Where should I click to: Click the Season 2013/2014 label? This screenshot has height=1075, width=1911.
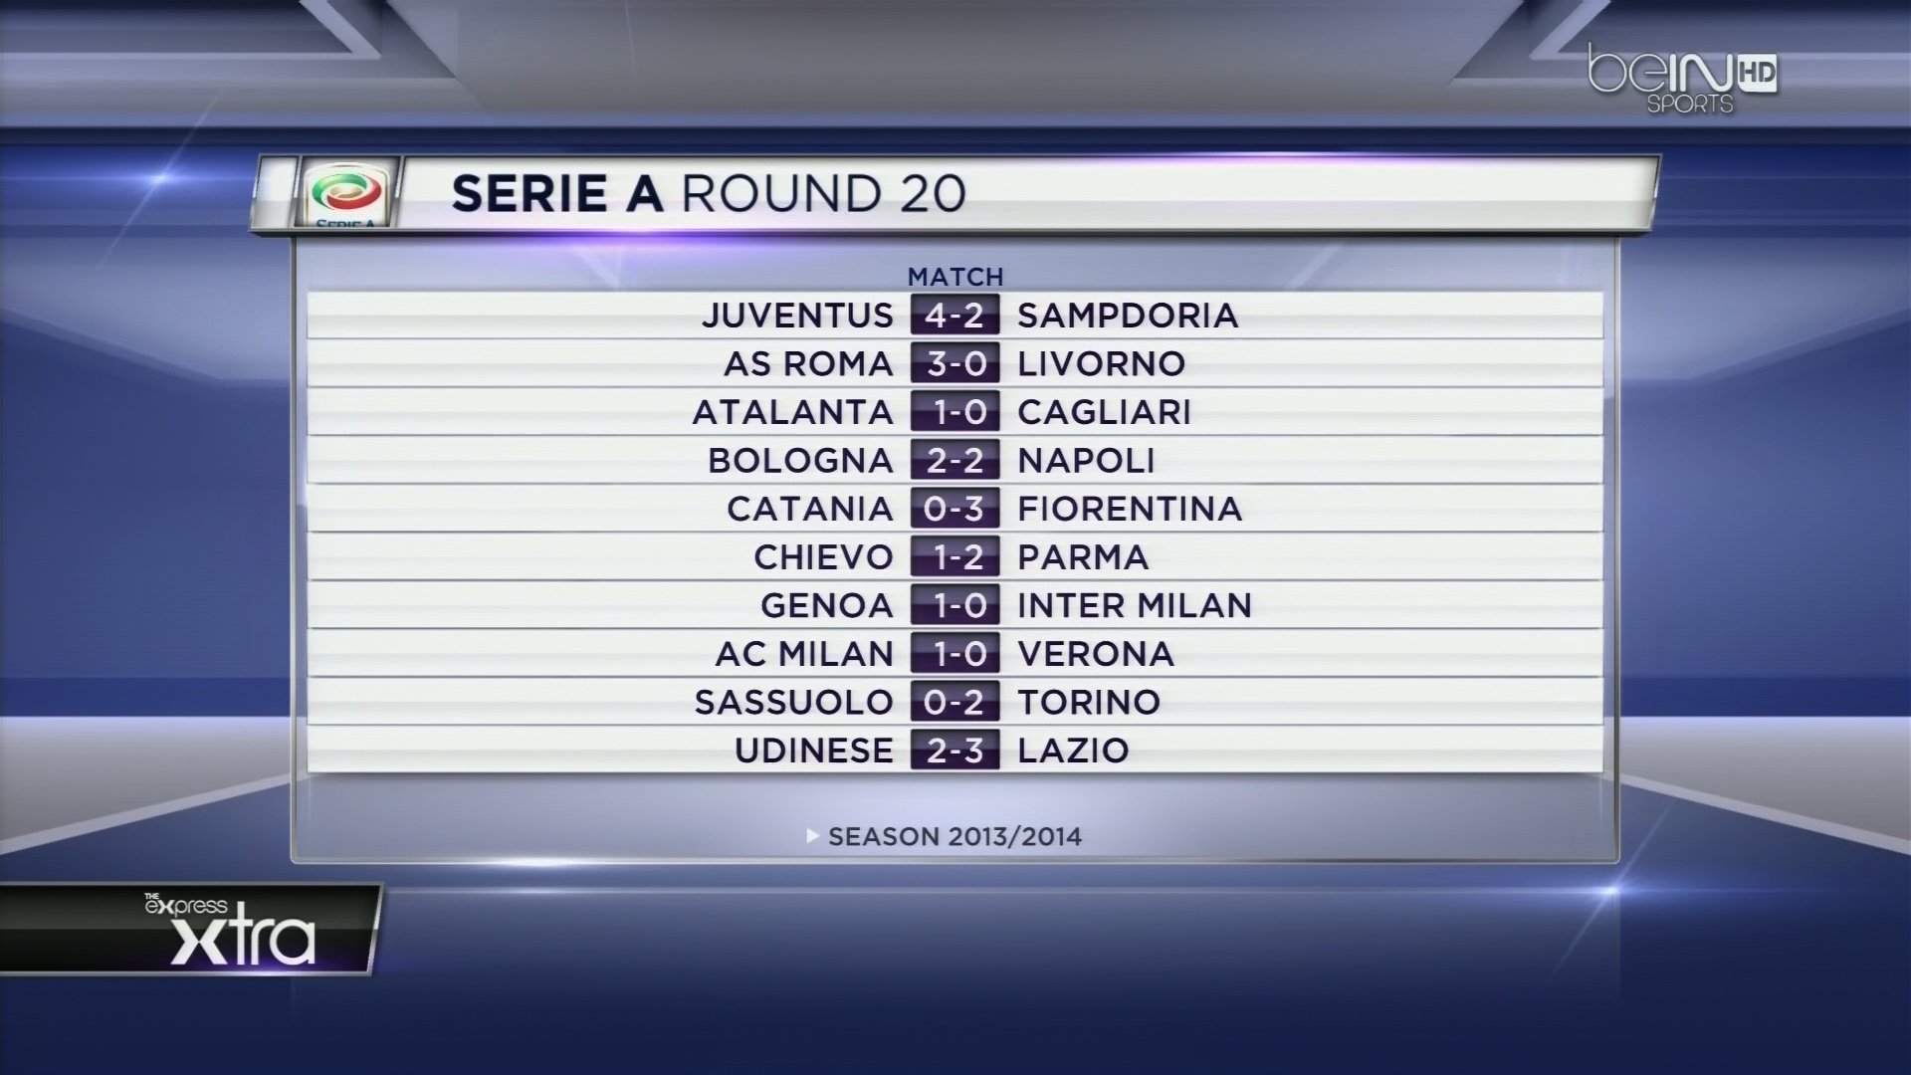coord(955,837)
